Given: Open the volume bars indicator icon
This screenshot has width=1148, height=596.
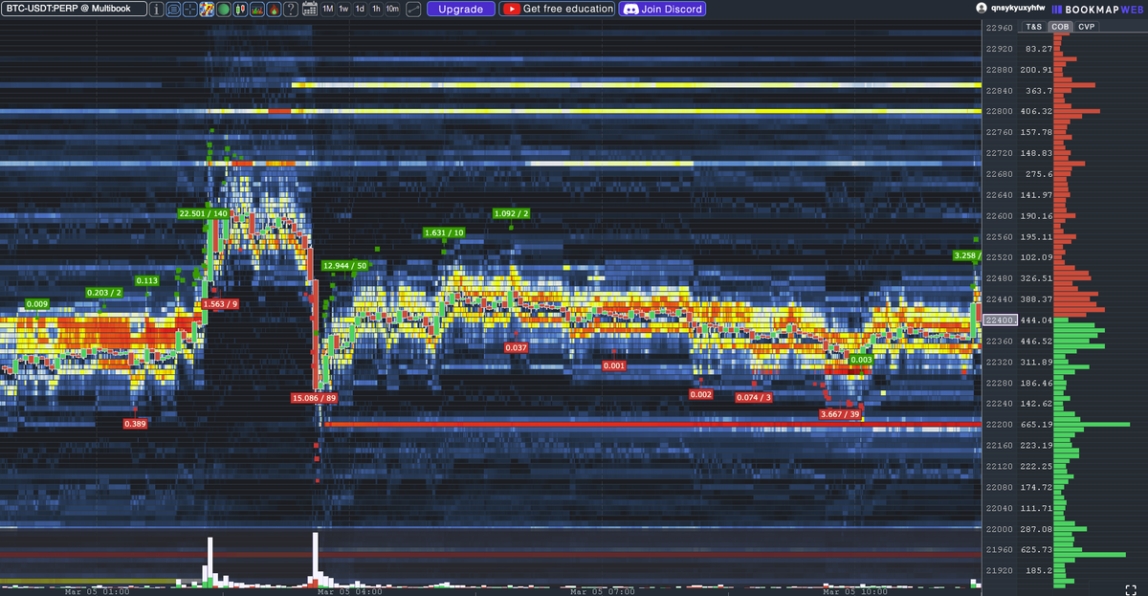Looking at the screenshot, I should pyautogui.click(x=257, y=9).
